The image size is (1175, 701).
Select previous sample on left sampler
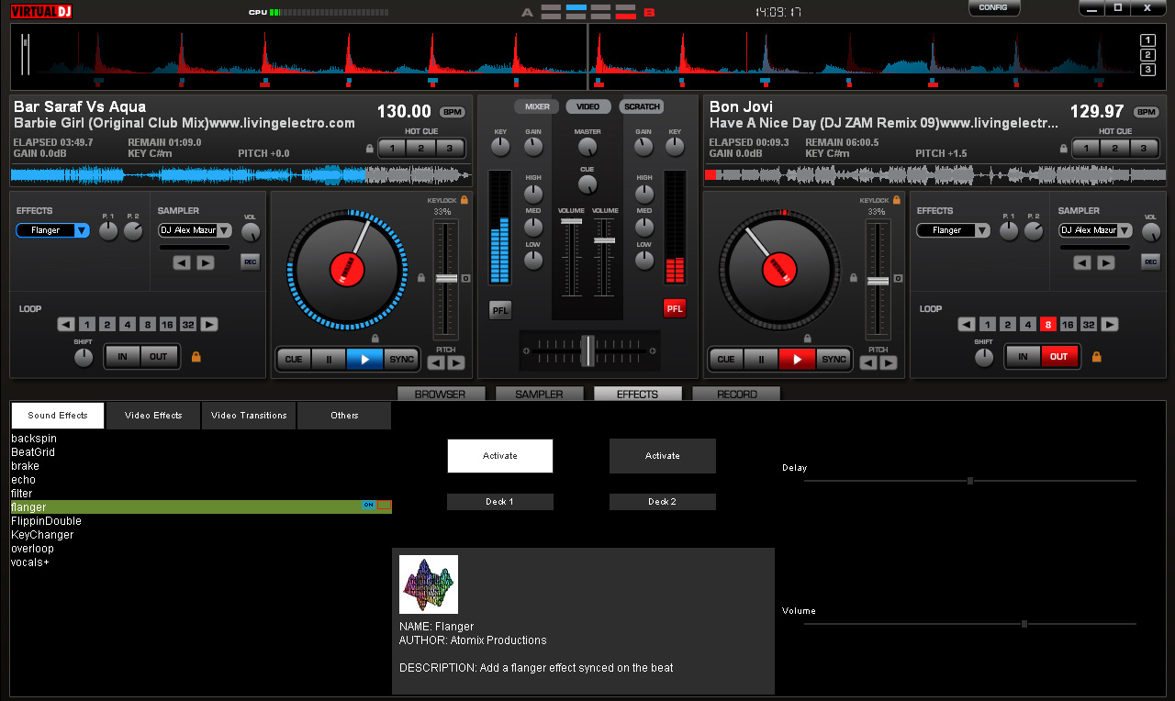click(182, 262)
